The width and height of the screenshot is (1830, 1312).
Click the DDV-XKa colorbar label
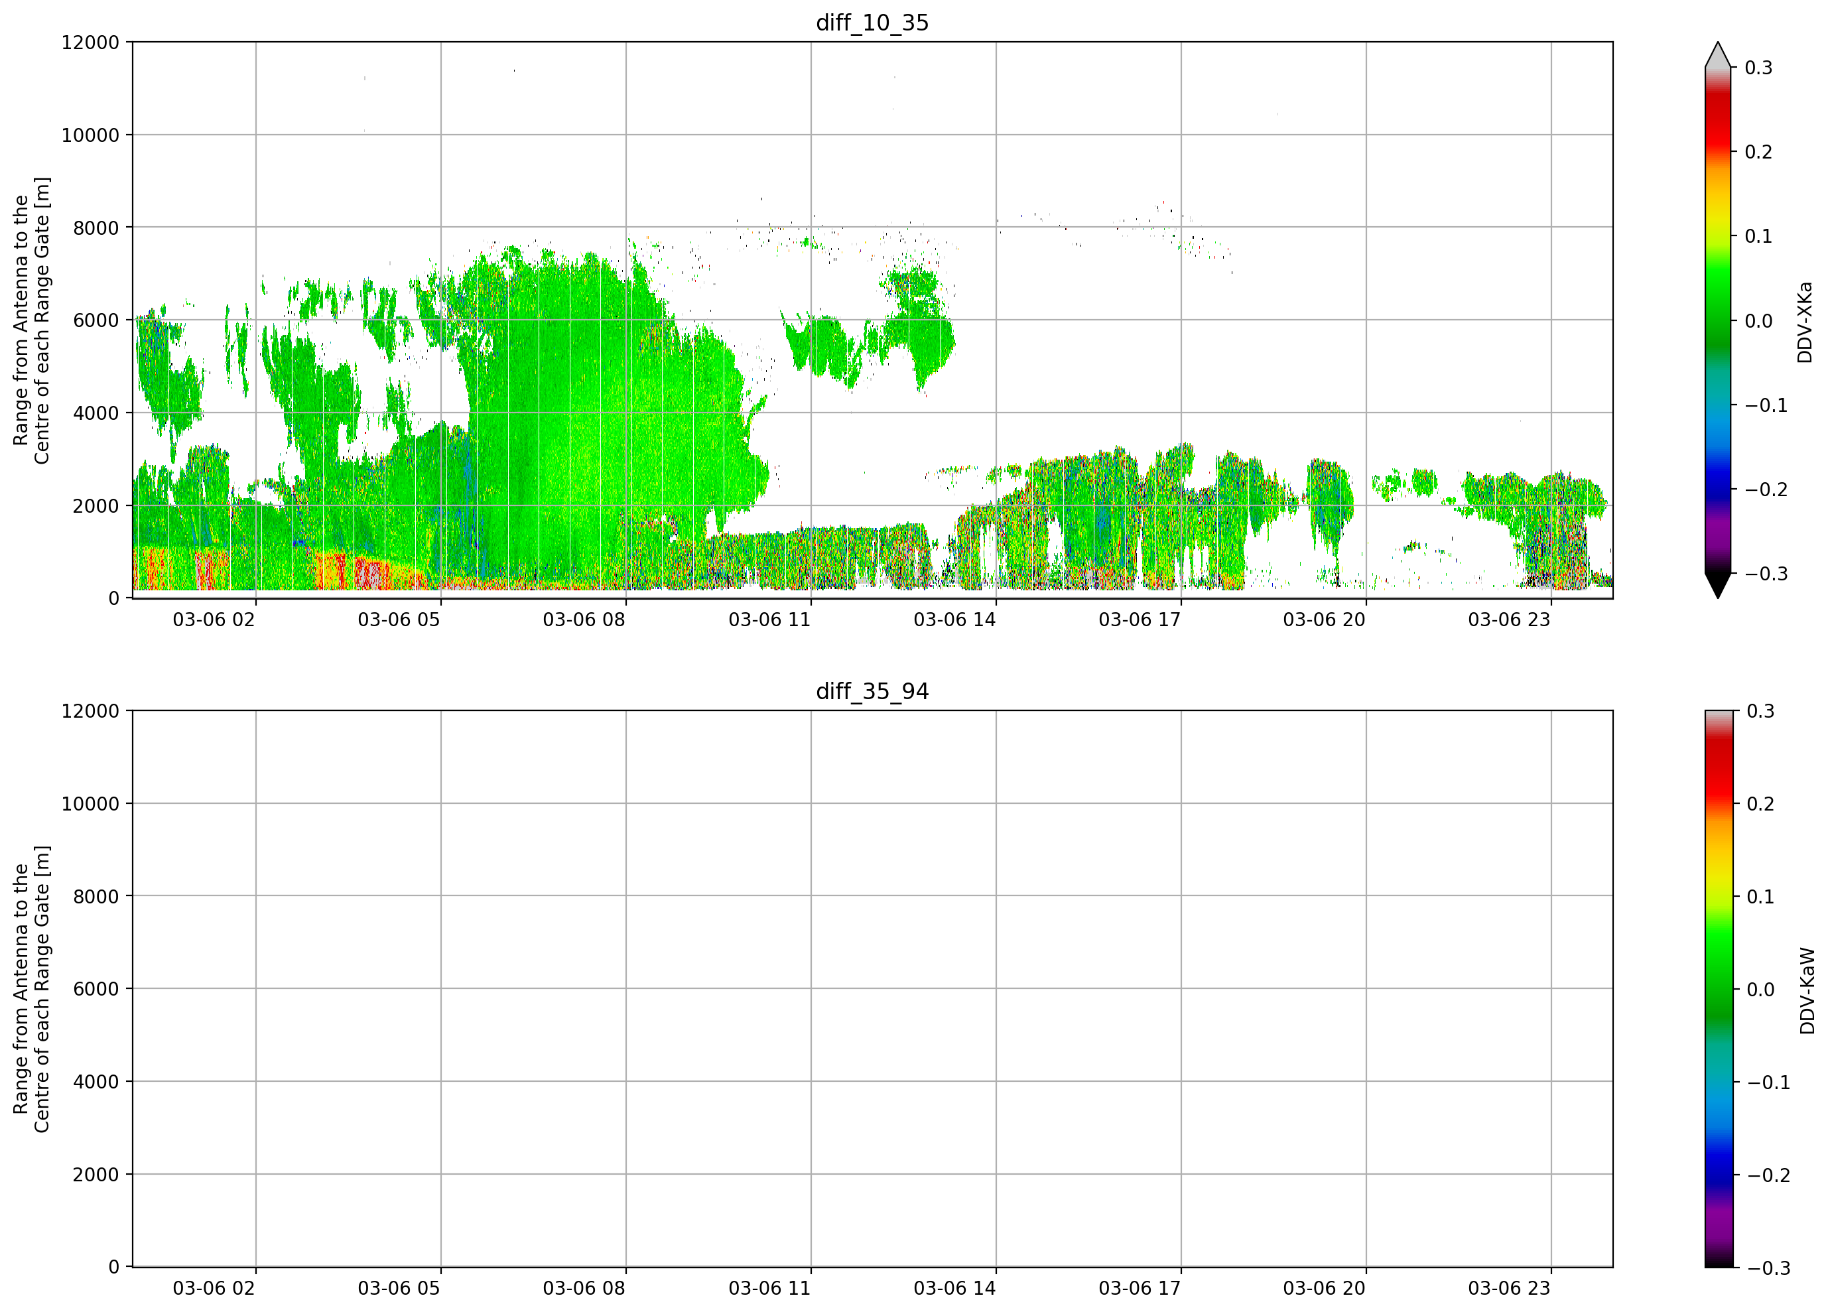point(1805,322)
